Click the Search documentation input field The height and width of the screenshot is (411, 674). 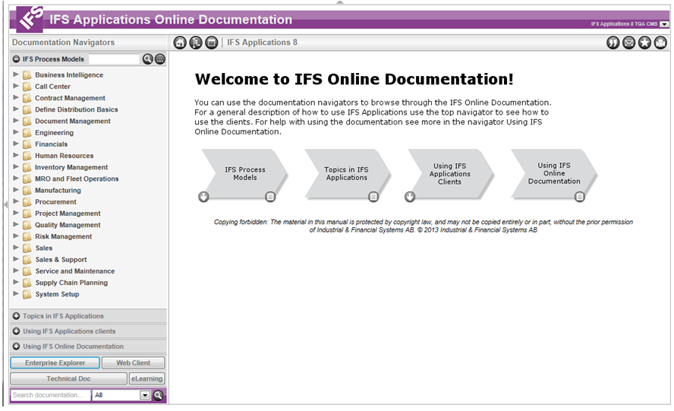click(49, 395)
